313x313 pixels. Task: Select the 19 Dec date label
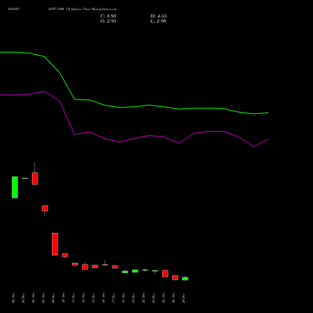pos(134,298)
